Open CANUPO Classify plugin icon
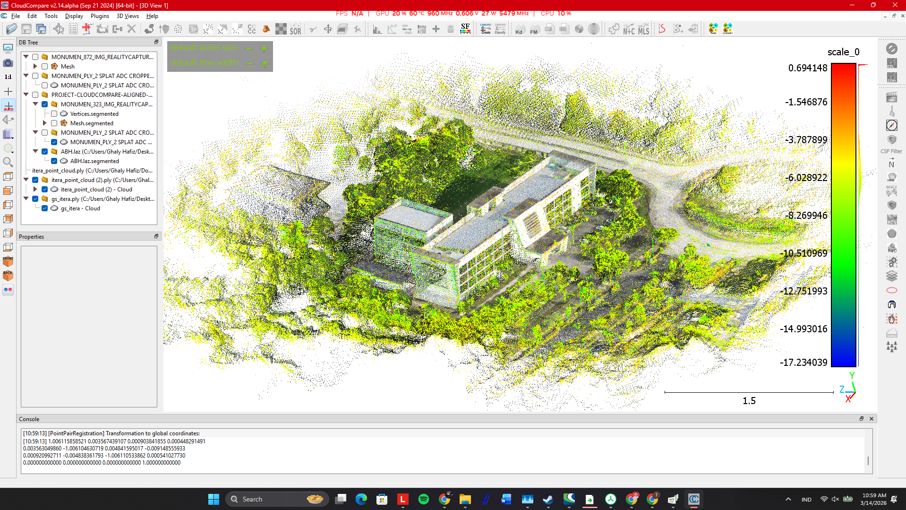This screenshot has width=906, height=510. [500, 29]
